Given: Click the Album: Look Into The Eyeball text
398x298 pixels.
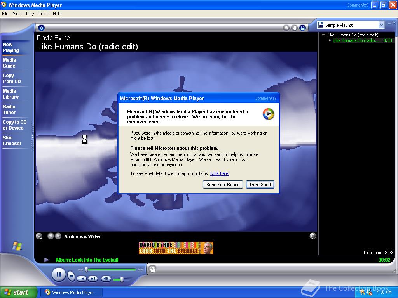Looking at the screenshot, I should pos(87,260).
